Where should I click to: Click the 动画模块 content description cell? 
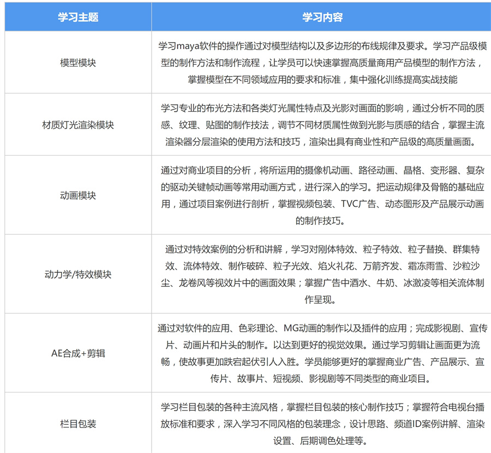(x=321, y=195)
